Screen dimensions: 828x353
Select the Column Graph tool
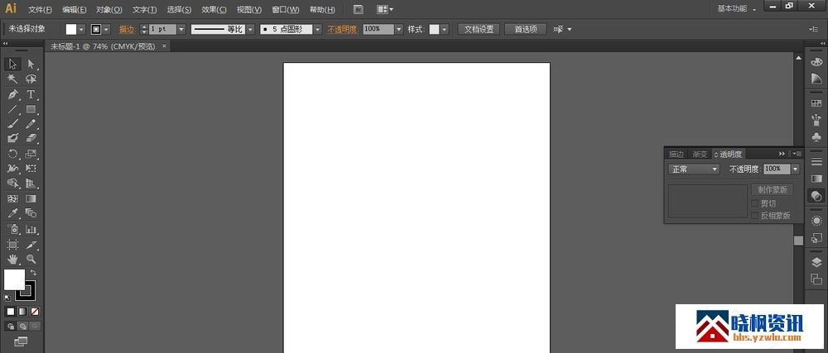pos(31,229)
